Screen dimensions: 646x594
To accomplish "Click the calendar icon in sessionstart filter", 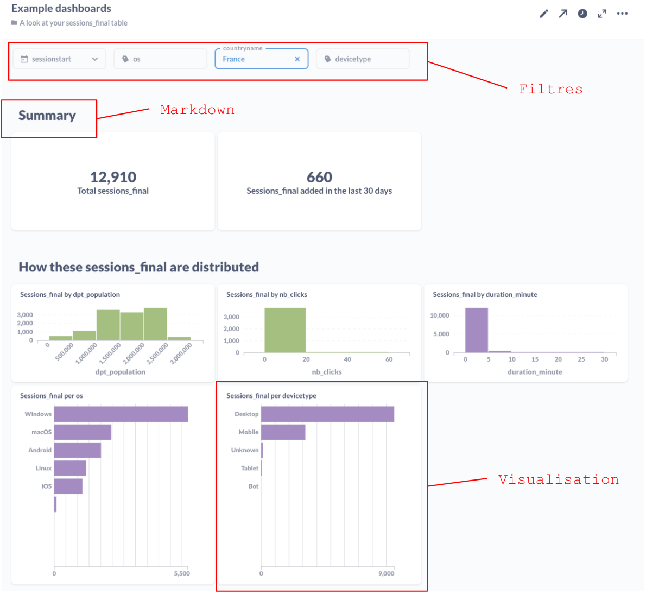I will [x=24, y=59].
